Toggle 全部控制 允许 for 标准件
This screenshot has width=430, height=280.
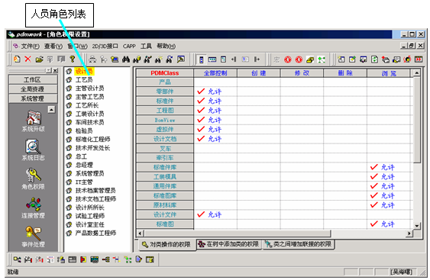click(209, 101)
